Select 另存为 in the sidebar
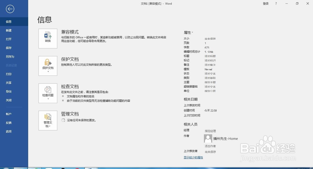Viewport: 313px width, 169px height. [14, 57]
